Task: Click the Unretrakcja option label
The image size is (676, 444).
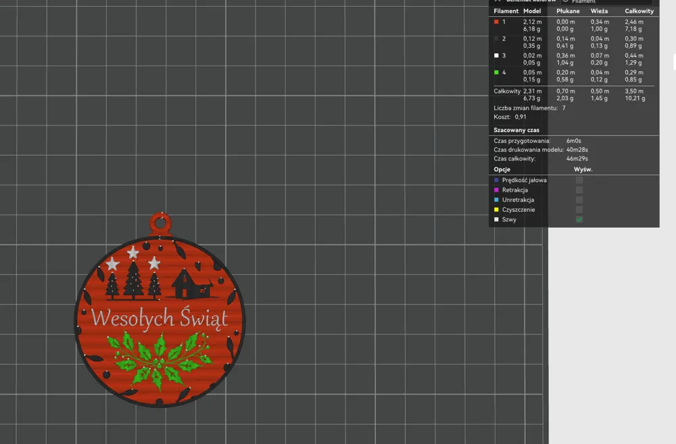Action: coord(518,200)
